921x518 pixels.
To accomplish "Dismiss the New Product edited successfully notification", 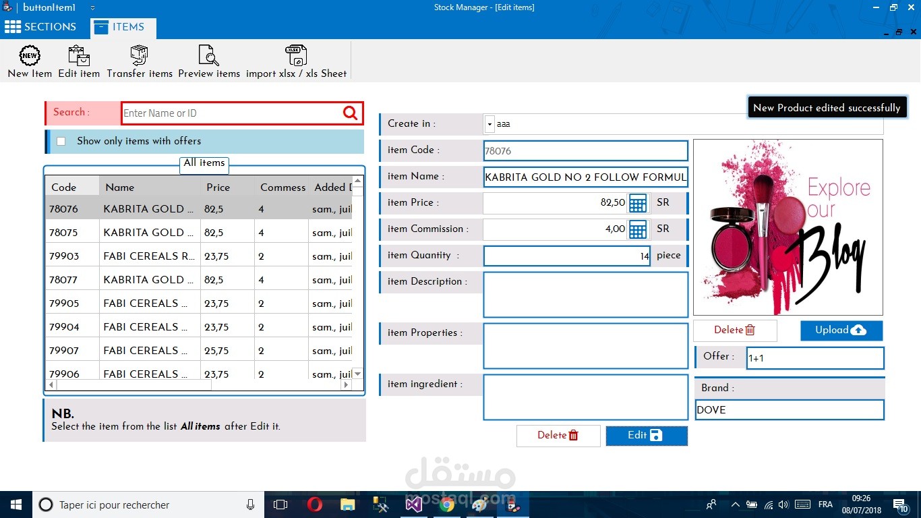I will [827, 107].
